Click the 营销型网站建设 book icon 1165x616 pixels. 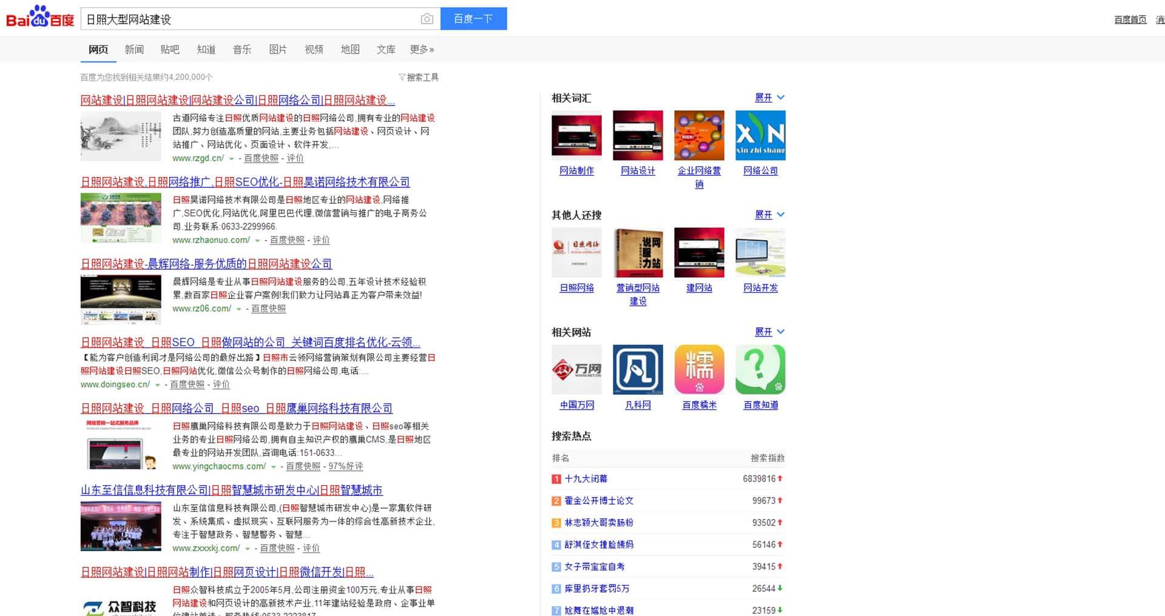pyautogui.click(x=638, y=252)
